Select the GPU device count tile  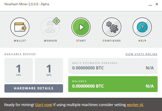49,70
